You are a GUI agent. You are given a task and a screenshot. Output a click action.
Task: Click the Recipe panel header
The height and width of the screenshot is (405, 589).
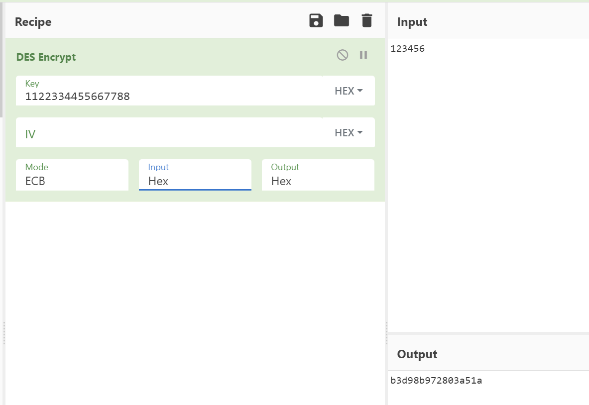[x=33, y=22]
